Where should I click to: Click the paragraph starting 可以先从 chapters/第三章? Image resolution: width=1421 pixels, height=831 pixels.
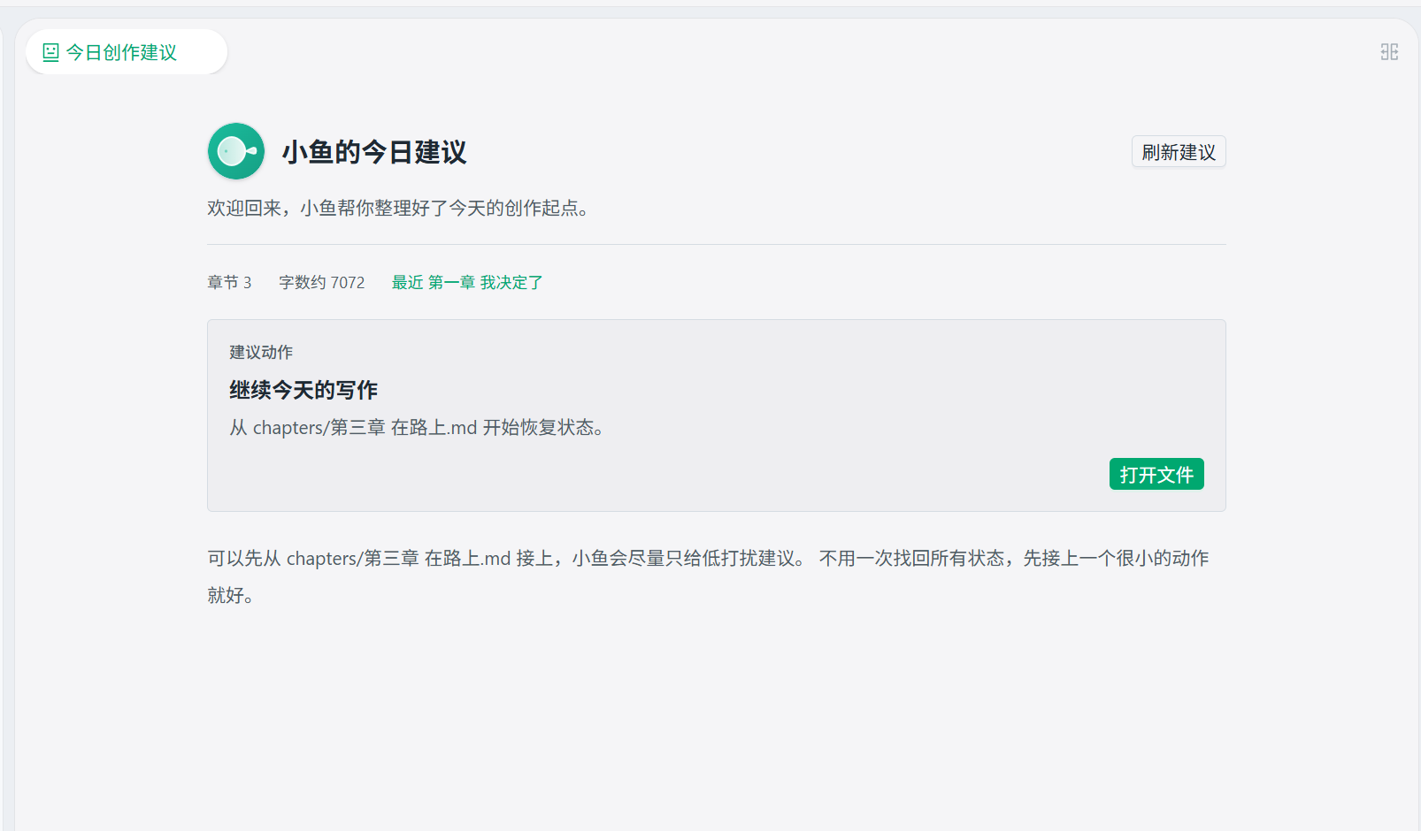708,576
